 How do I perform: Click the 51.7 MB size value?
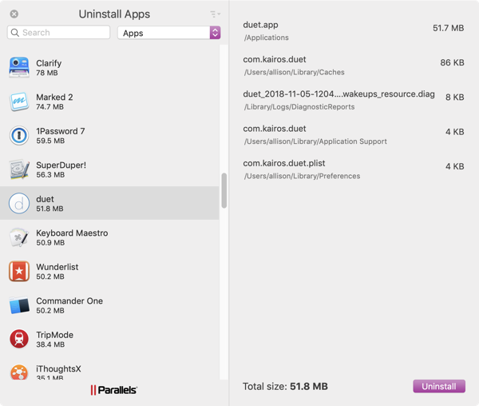tap(448, 28)
